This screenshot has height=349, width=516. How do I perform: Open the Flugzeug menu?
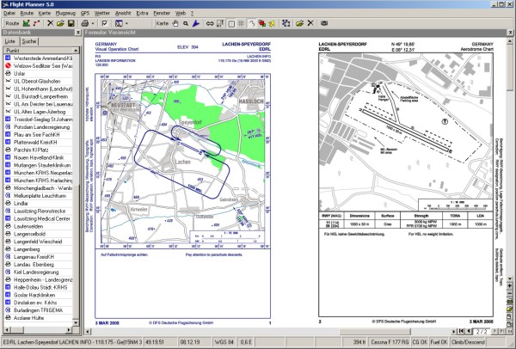pos(65,13)
